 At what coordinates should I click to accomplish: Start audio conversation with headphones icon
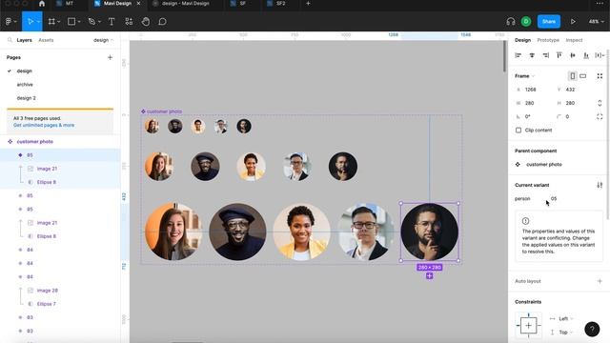[x=511, y=21]
